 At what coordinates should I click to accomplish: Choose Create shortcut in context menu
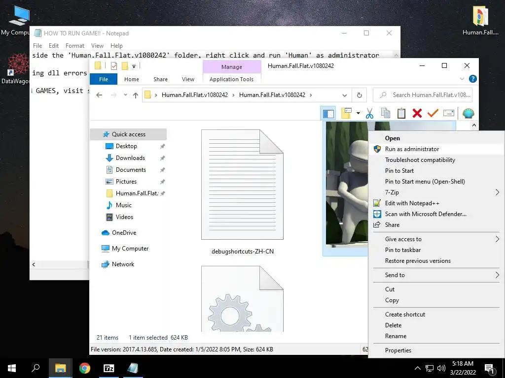(405, 315)
